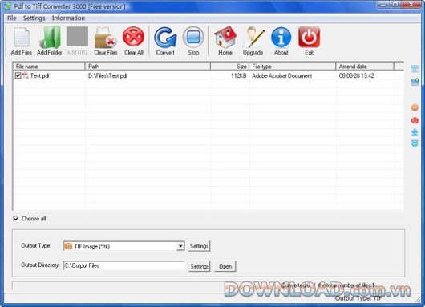Click the blue folder with green plus sidebar icon
Viewport: 425px width, 307px height.
coord(415,82)
